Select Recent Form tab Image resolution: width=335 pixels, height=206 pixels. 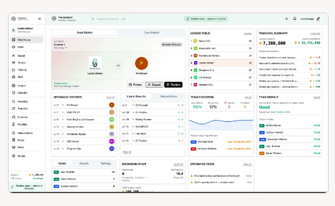point(169,96)
